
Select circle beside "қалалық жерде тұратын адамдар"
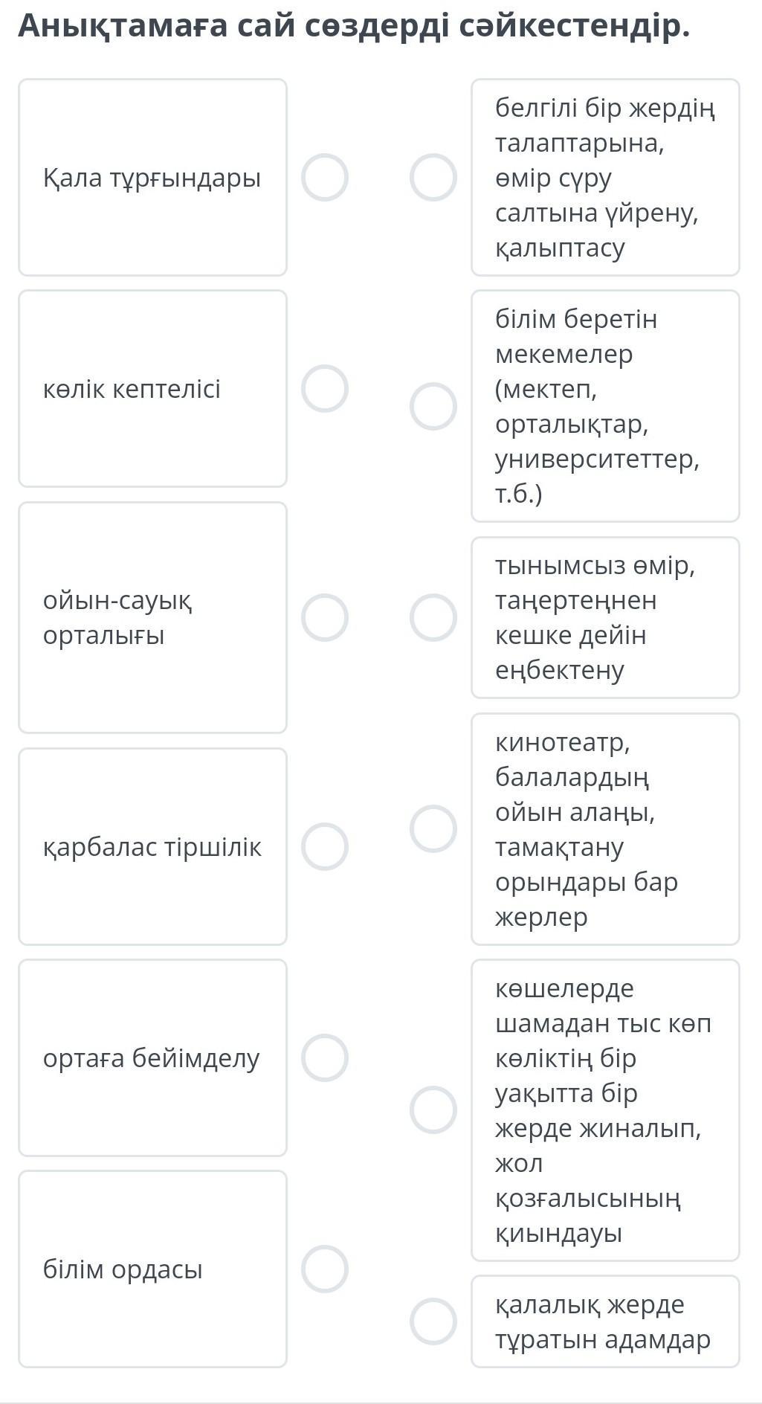pyautogui.click(x=433, y=1321)
